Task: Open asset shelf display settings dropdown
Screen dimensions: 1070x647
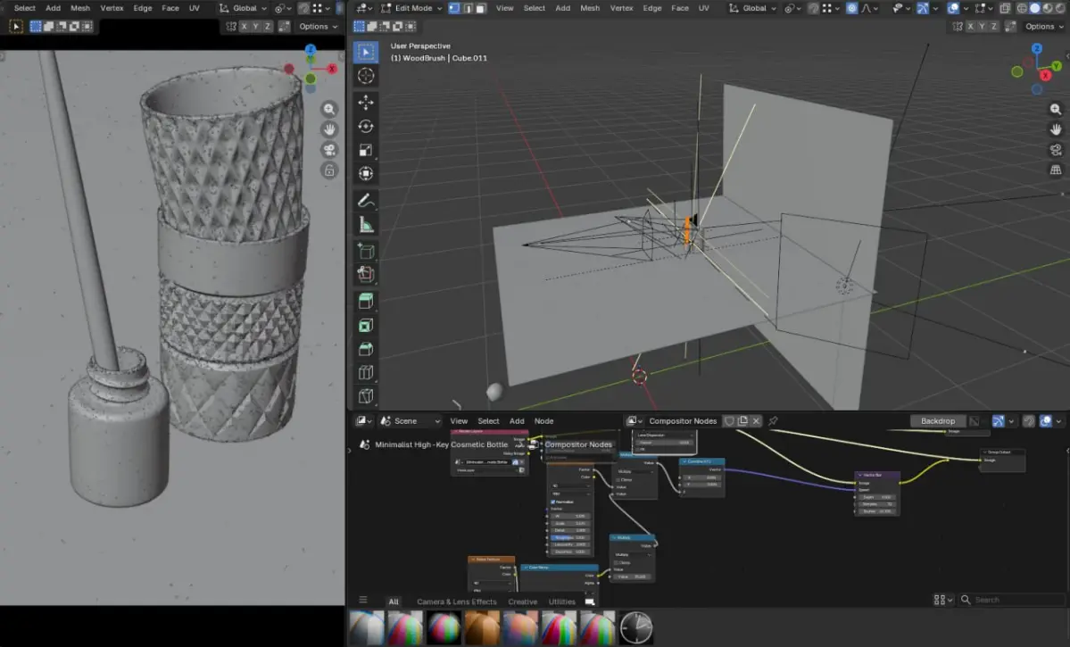Action: click(942, 600)
